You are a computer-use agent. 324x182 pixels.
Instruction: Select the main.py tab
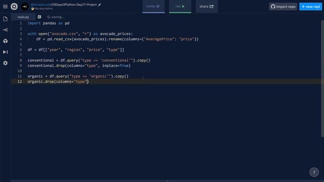point(23,17)
